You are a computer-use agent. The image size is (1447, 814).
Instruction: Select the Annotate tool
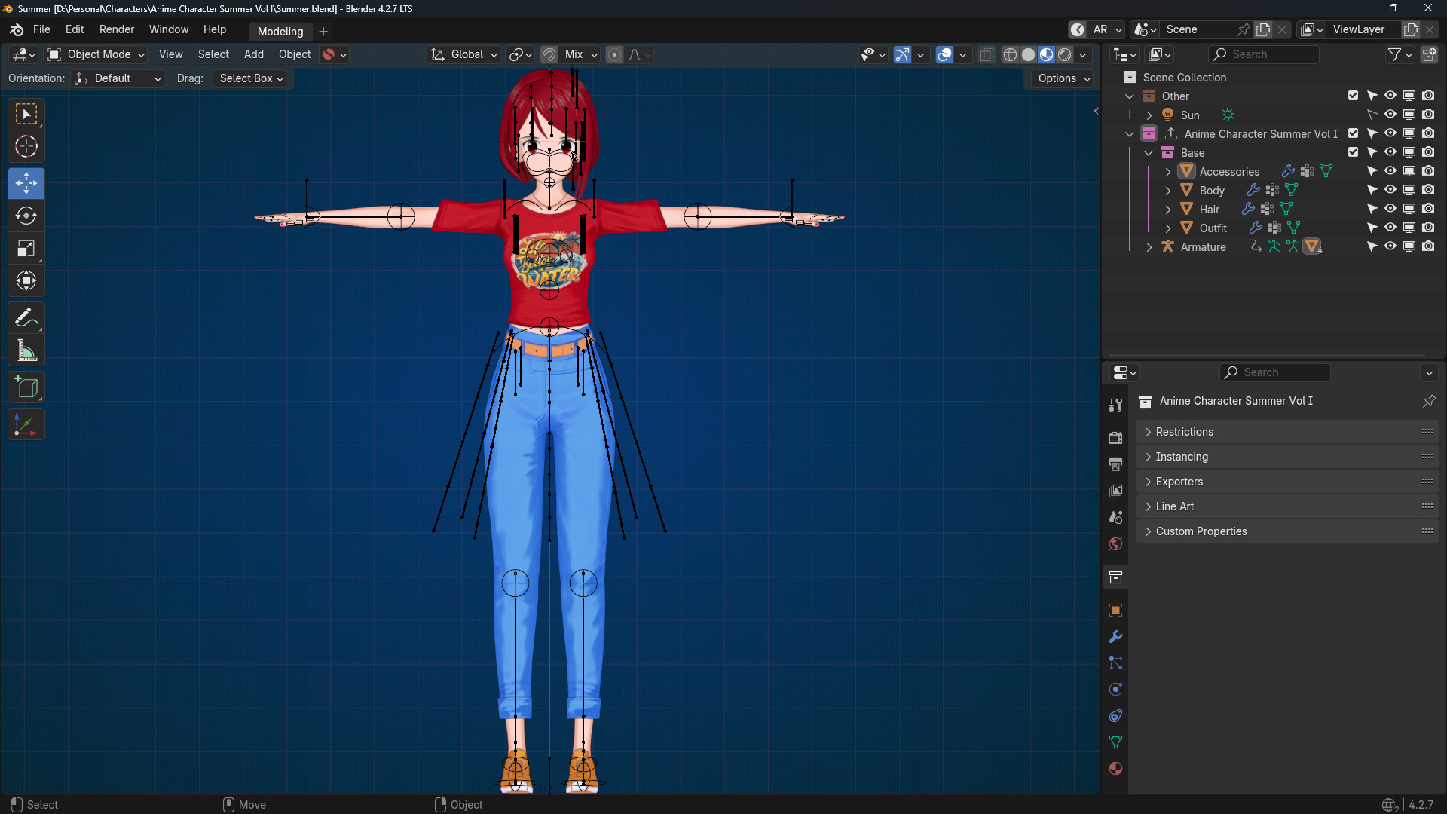click(x=26, y=318)
